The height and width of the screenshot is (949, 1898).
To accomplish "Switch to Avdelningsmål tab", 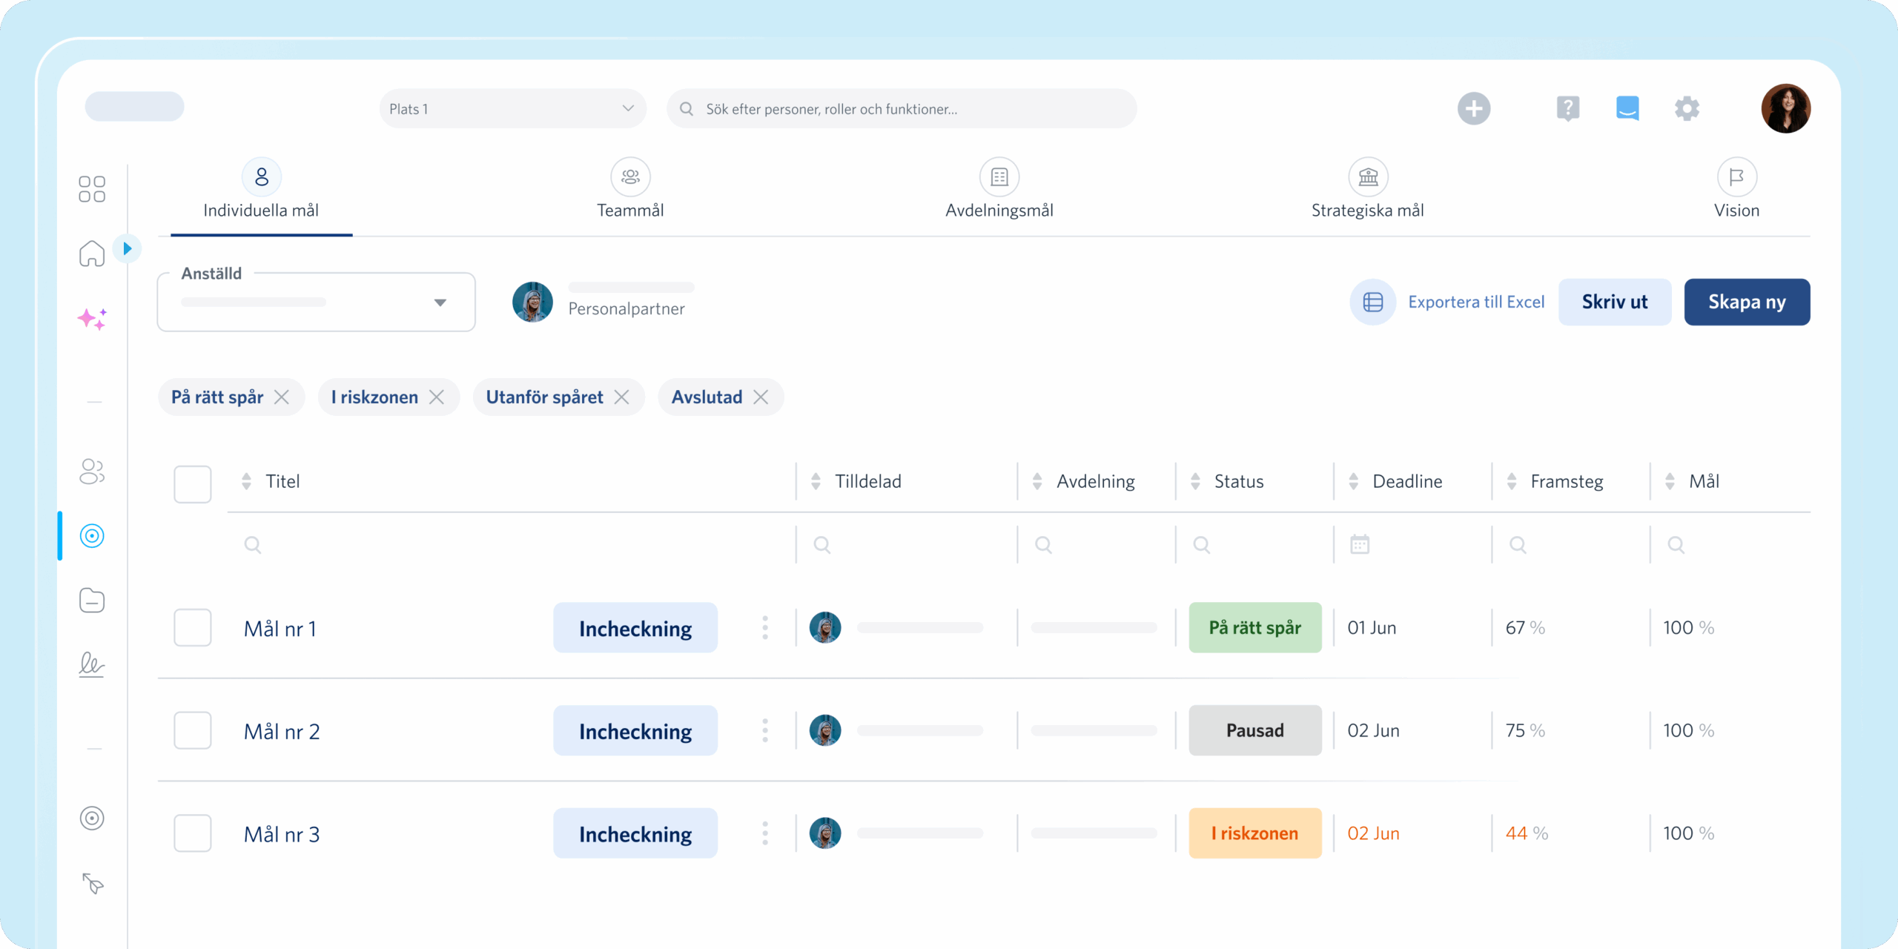I will tap(999, 190).
